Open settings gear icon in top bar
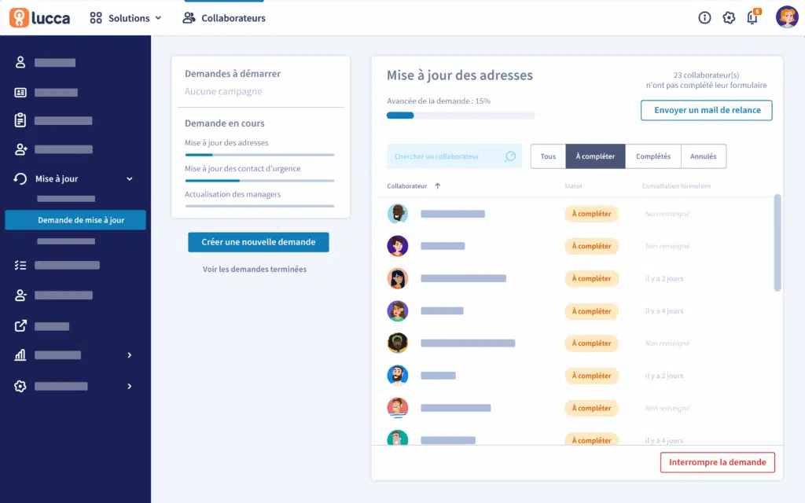 click(729, 17)
